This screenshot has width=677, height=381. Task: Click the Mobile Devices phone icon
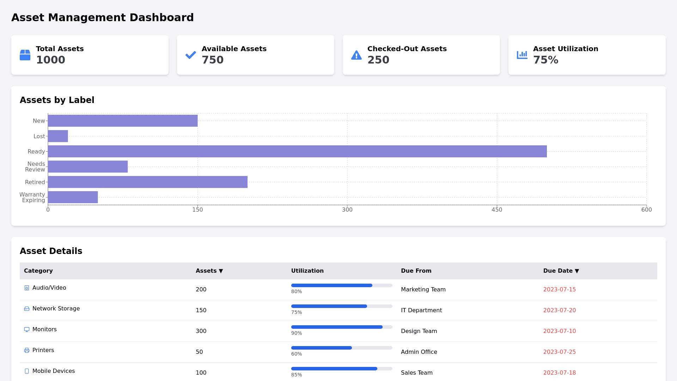point(27,371)
